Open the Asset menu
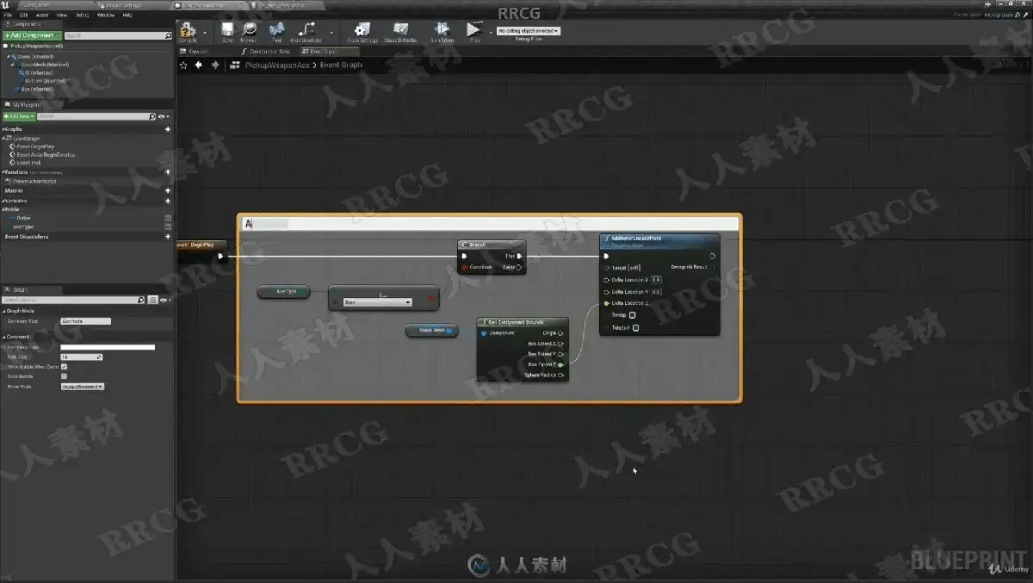 pos(42,15)
